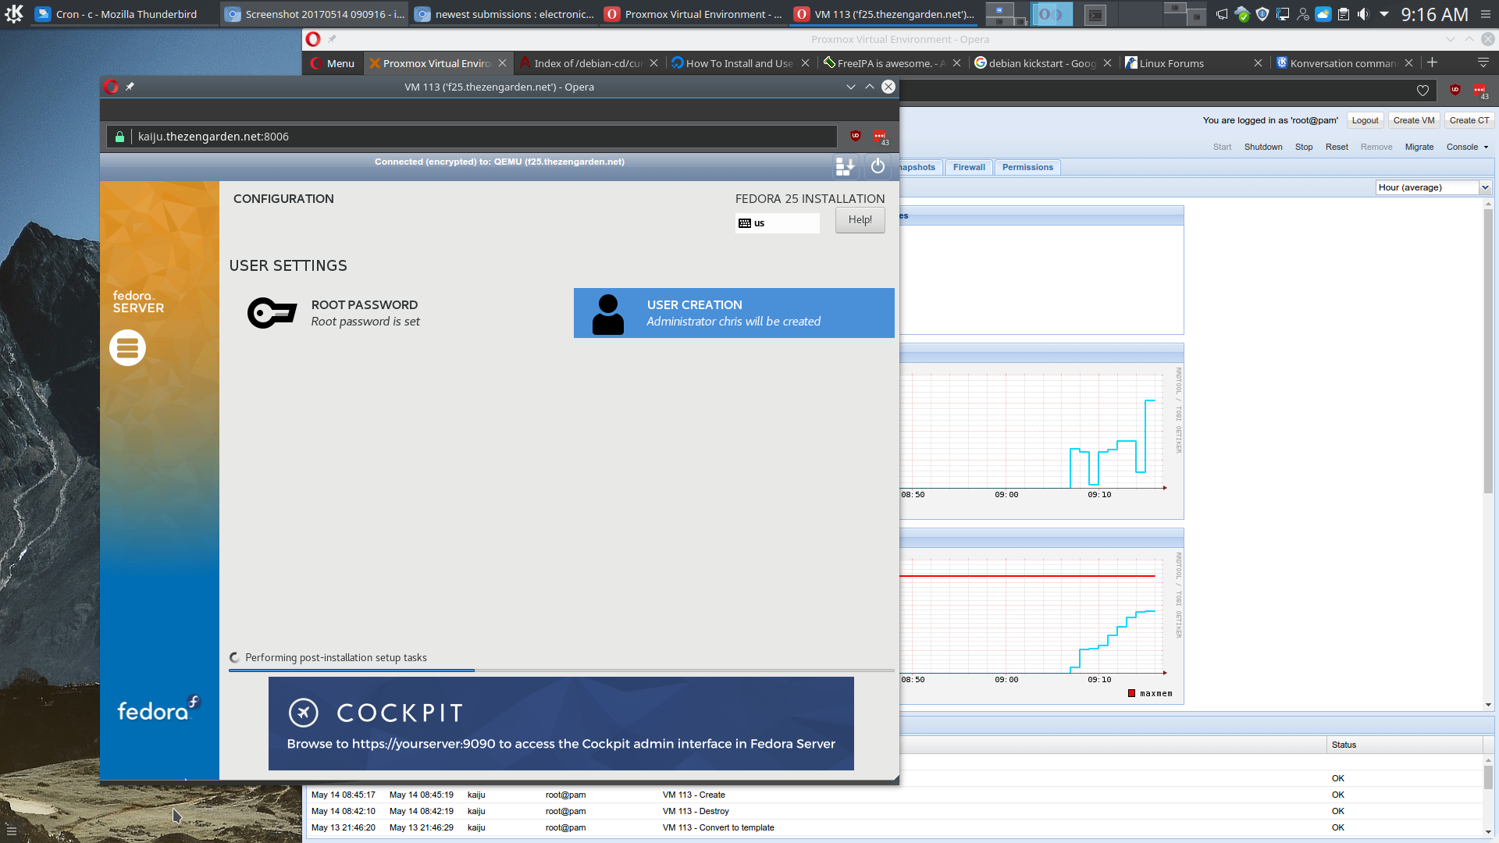Click the shield info tray icon

(x=1262, y=14)
